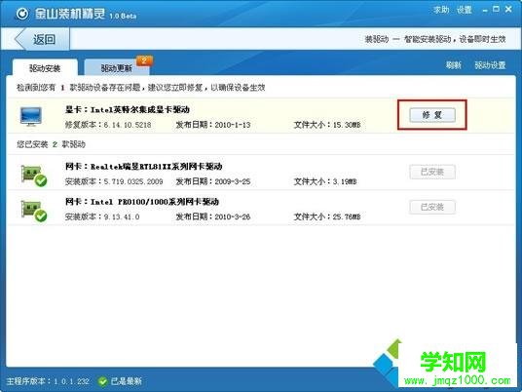
Task: Click 安装版本 5.719.0325.2009 text
Action: (114, 181)
